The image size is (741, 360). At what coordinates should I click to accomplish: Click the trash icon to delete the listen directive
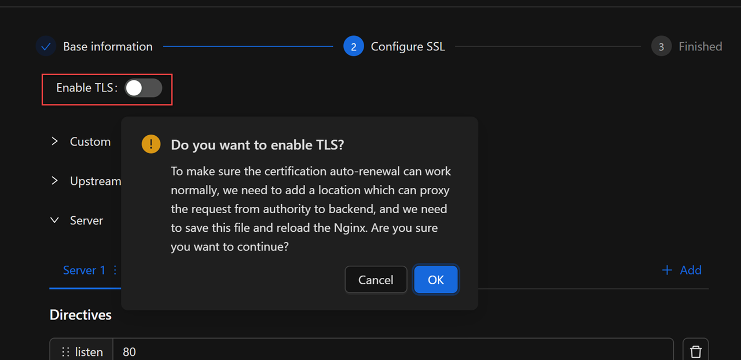(x=695, y=350)
